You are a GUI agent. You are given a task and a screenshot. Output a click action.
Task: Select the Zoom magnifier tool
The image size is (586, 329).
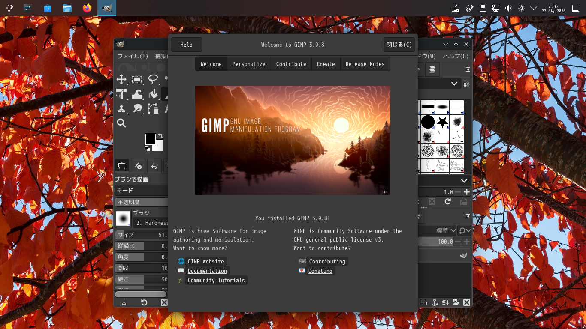pos(121,123)
